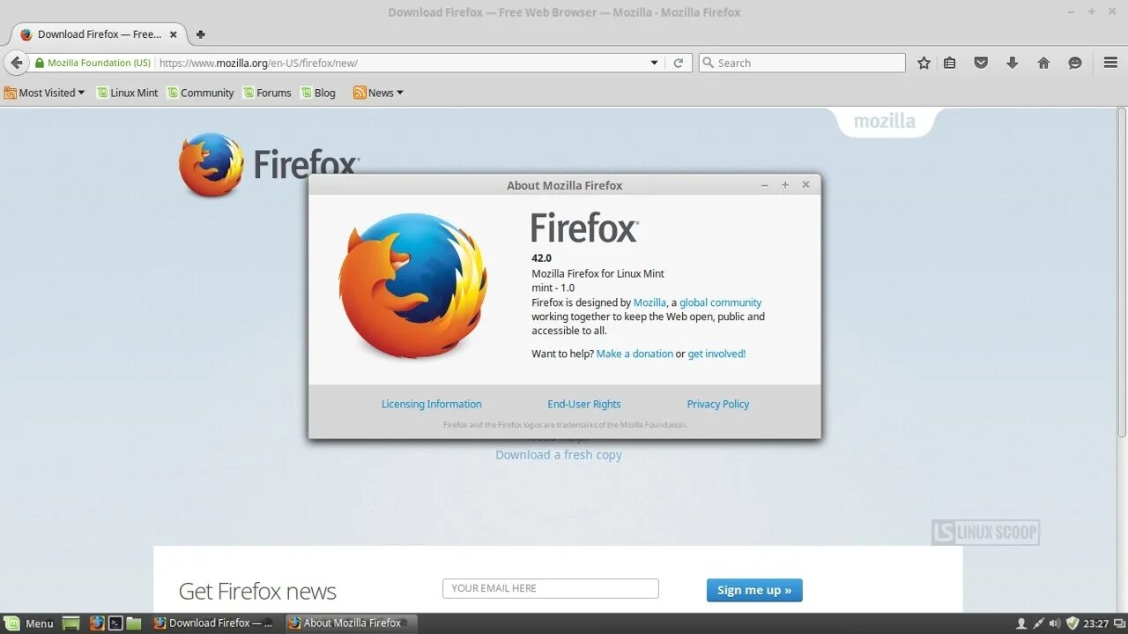Click the search magnifier icon in search box
Screen dimensions: 1128x634
[x=708, y=63]
